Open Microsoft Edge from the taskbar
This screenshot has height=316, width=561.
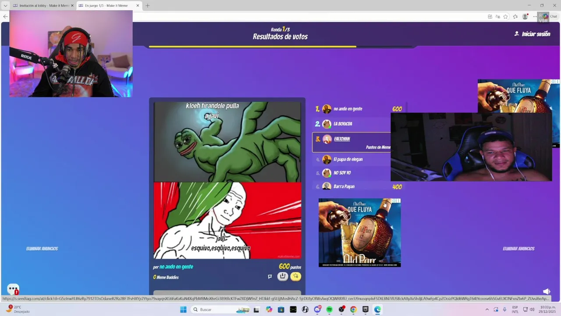[377, 309]
